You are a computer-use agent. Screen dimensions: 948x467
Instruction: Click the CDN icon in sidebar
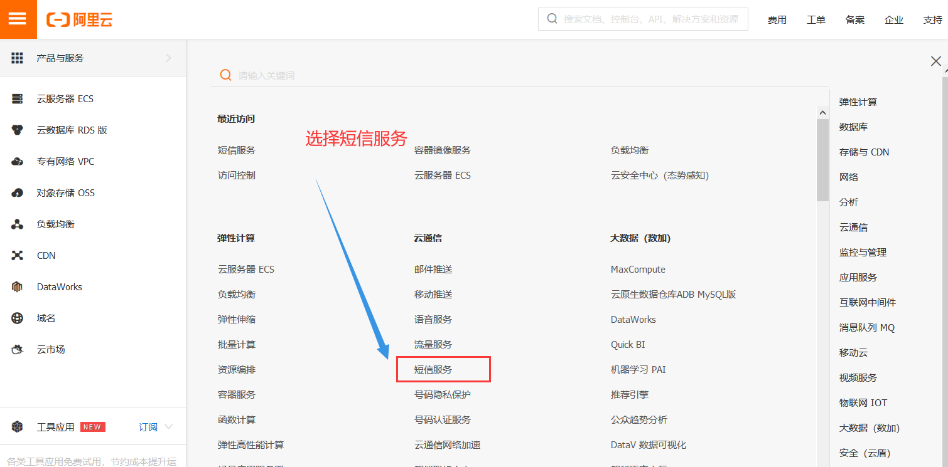coord(18,256)
